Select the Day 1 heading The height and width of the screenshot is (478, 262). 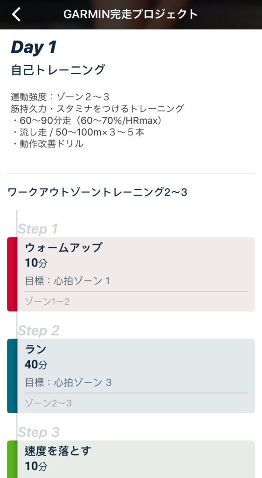[34, 48]
